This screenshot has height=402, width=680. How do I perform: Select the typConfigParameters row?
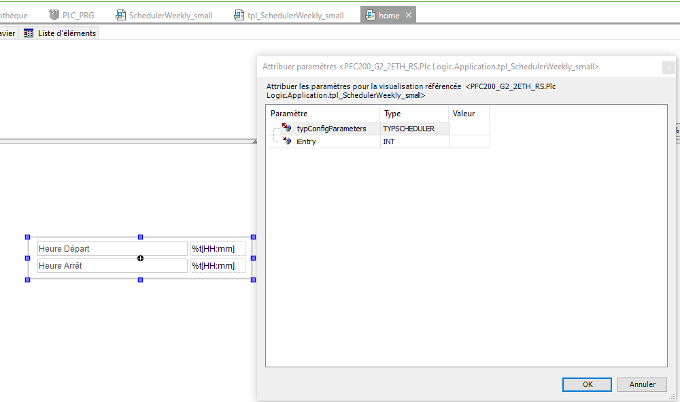(x=331, y=128)
